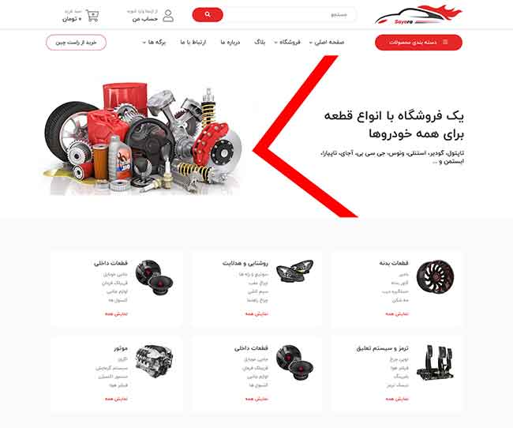
Task: Click نمایش همه under موتور
Action: (x=116, y=399)
